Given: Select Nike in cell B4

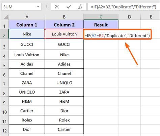Looking at the screenshot, I should [64, 55].
